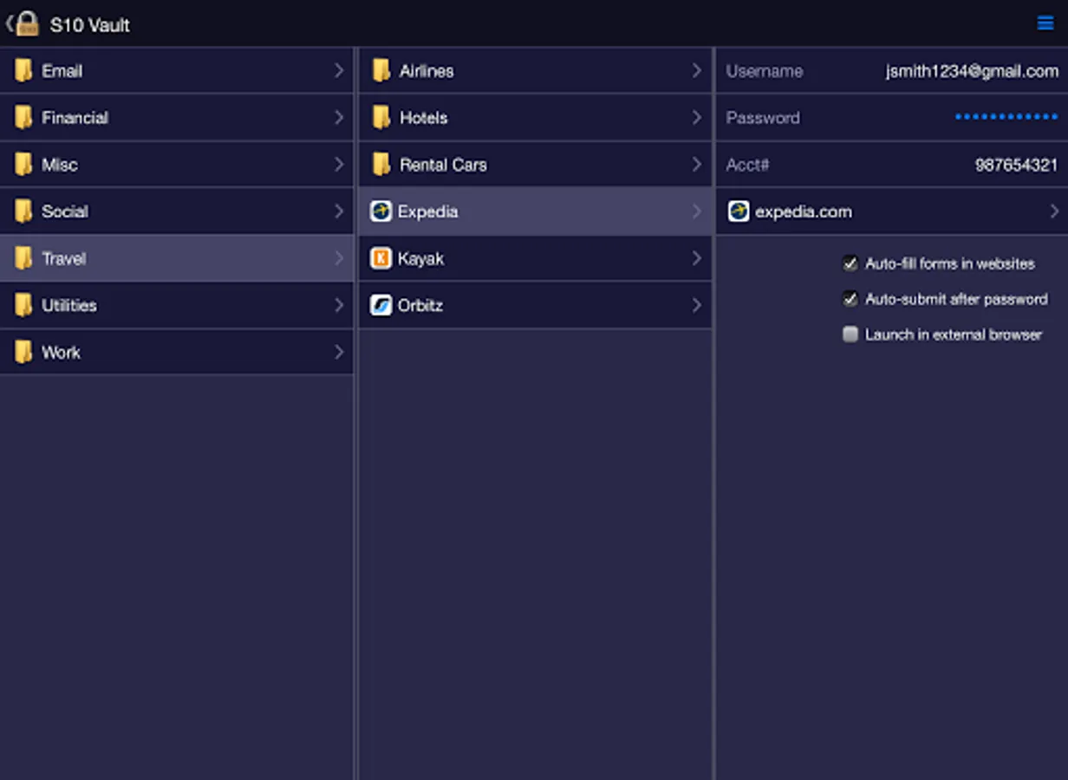Open the Misc folder
The width and height of the screenshot is (1068, 780).
(176, 164)
